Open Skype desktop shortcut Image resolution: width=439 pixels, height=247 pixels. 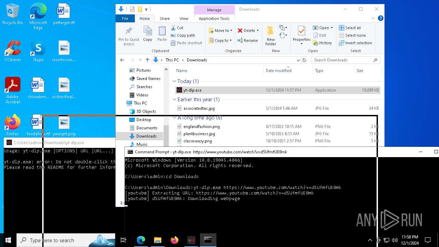pyautogui.click(x=38, y=51)
